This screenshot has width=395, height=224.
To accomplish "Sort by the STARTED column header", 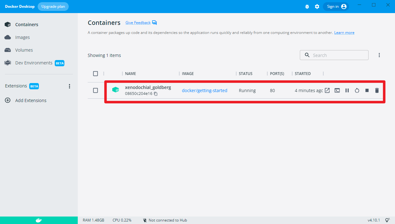I will tap(303, 74).
